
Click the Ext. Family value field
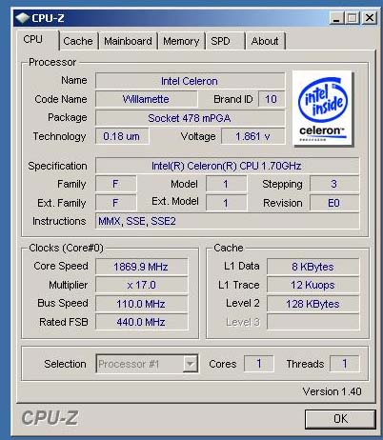pyautogui.click(x=116, y=203)
